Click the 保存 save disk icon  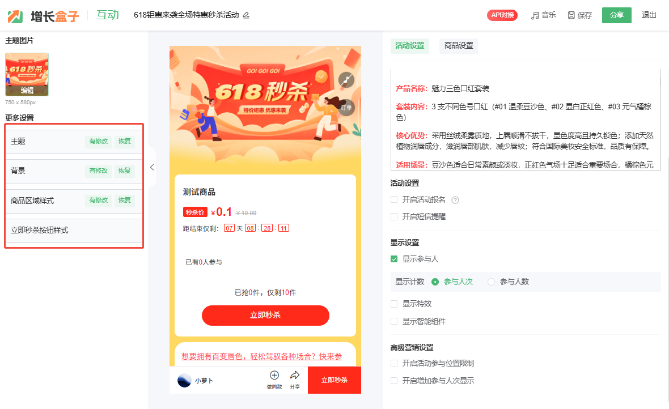(571, 15)
